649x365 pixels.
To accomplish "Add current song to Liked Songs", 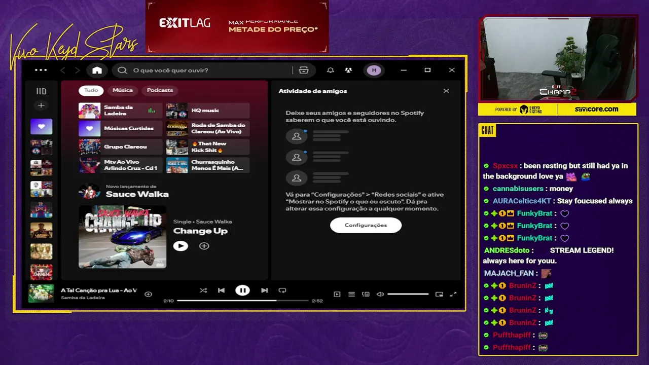I will [148, 294].
